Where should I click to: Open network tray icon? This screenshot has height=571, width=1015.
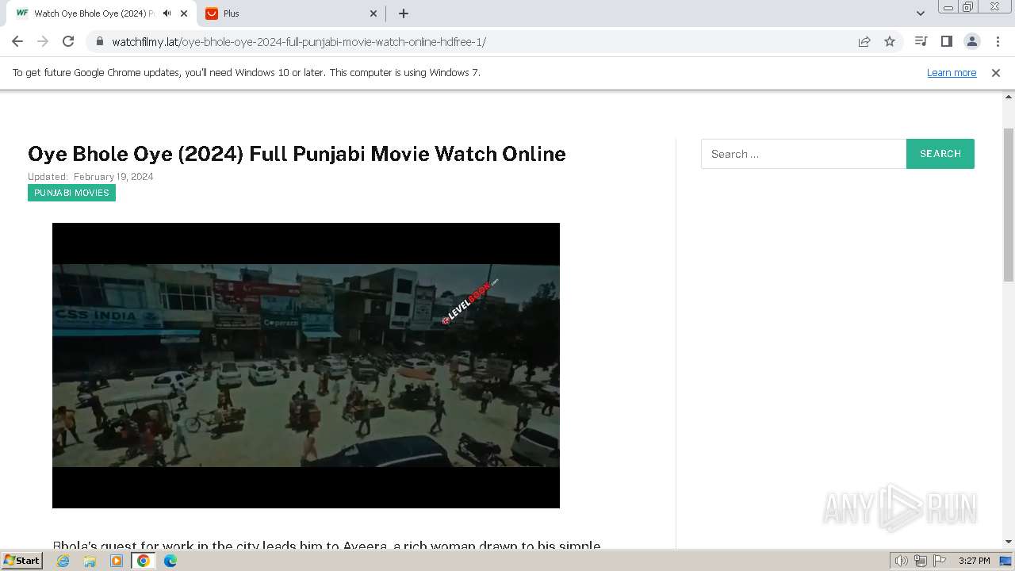tap(921, 561)
